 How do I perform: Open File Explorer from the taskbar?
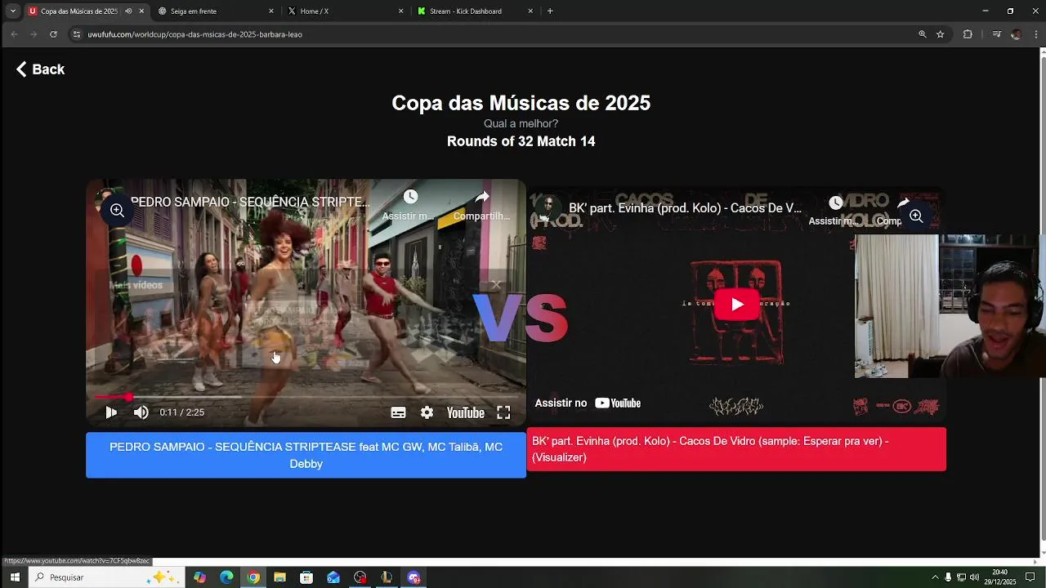[x=279, y=577]
